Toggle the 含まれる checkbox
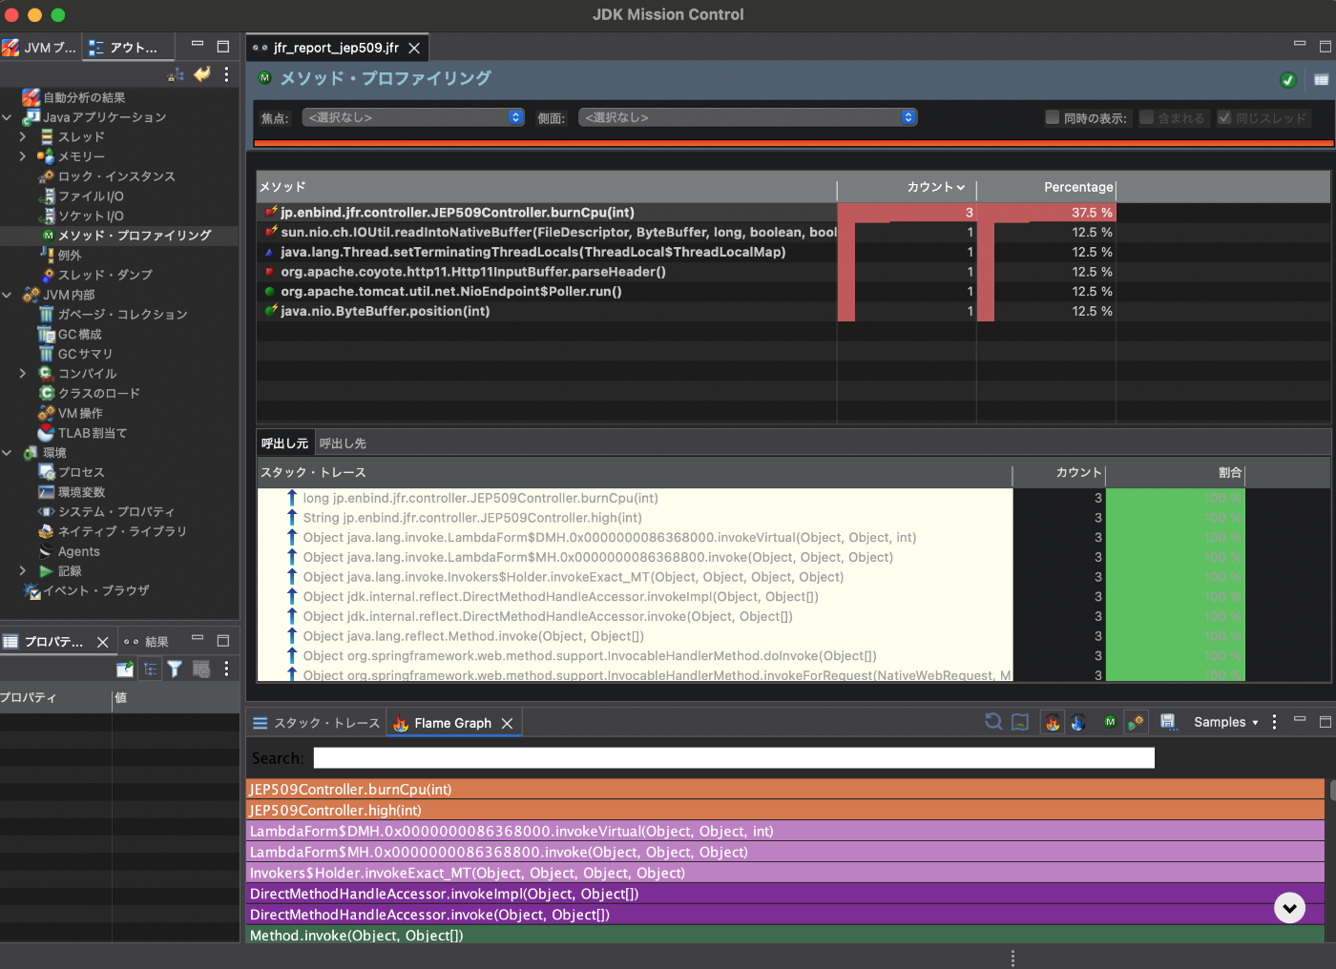This screenshot has width=1336, height=969. pos(1147,117)
